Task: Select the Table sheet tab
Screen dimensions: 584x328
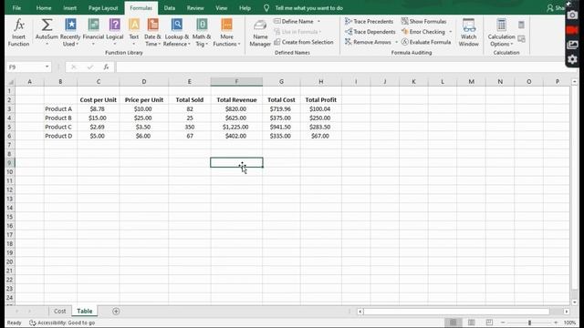Action: pyautogui.click(x=85, y=312)
